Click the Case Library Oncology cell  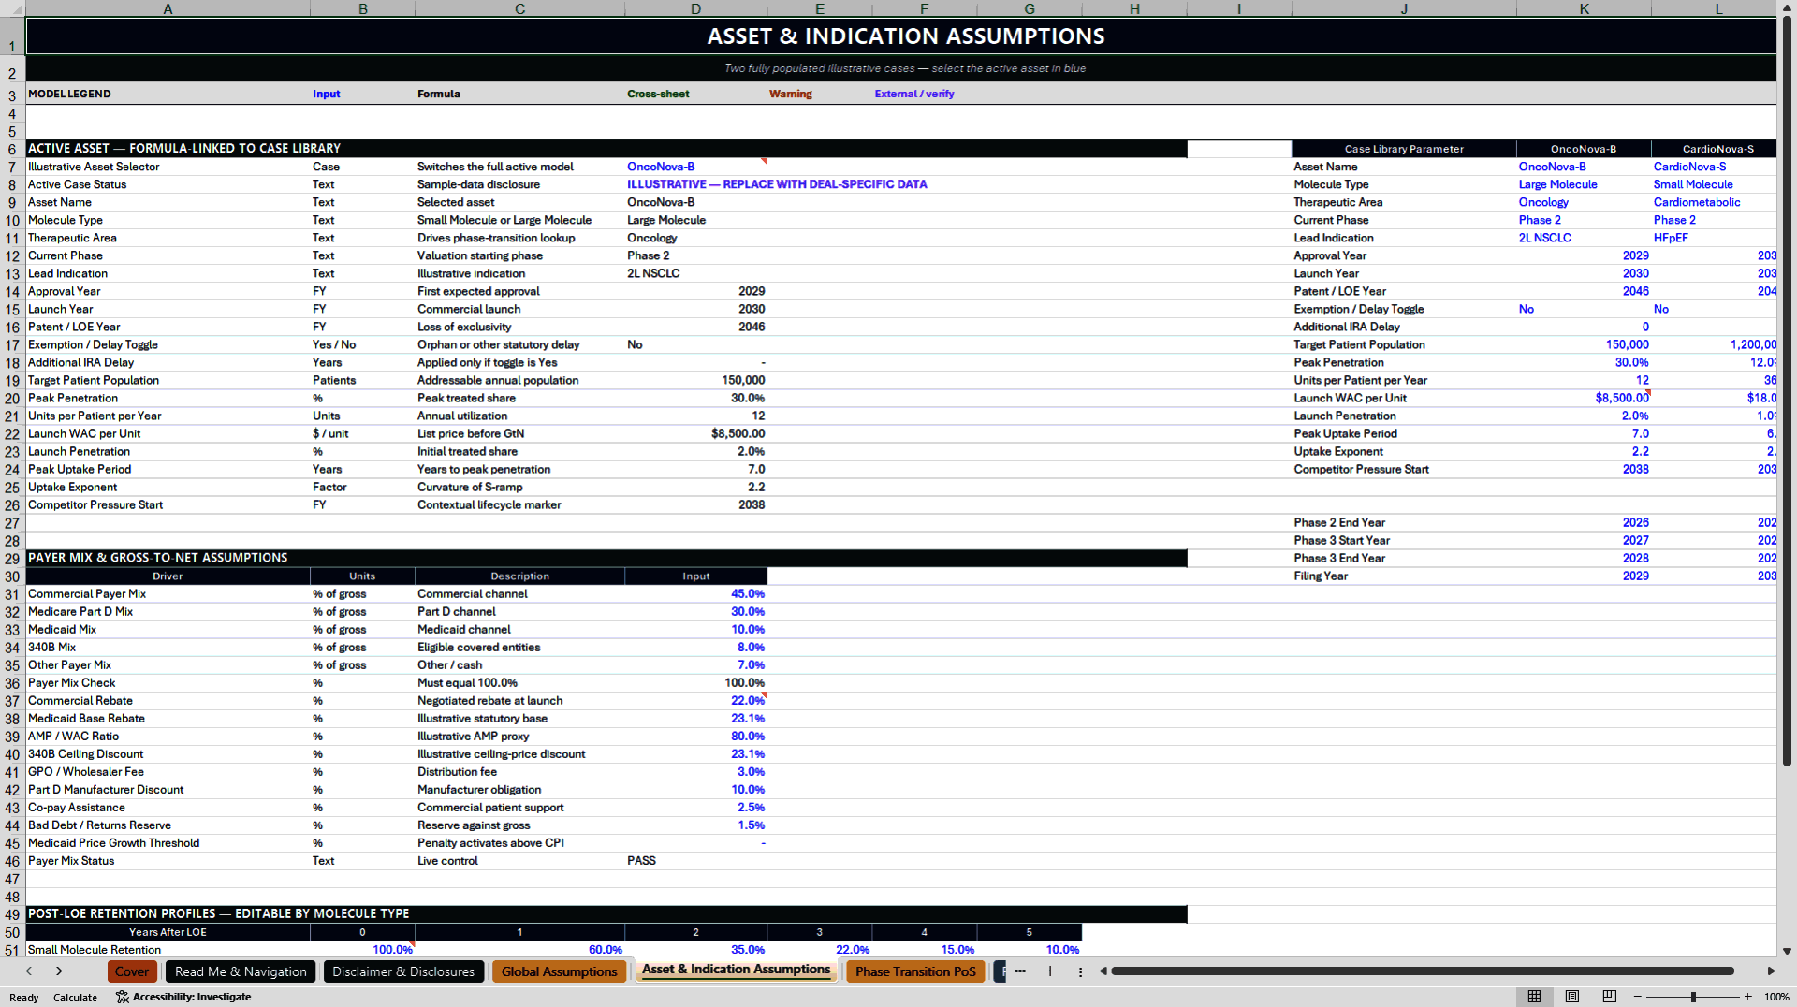click(1584, 202)
